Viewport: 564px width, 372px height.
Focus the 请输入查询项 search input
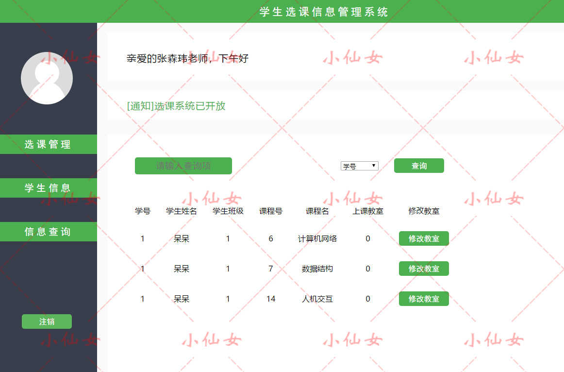tap(183, 166)
